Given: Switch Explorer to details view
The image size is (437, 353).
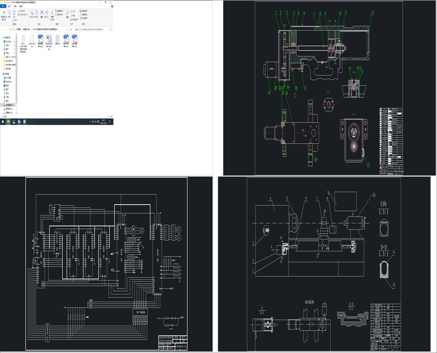Looking at the screenshot, I should click(x=109, y=116).
